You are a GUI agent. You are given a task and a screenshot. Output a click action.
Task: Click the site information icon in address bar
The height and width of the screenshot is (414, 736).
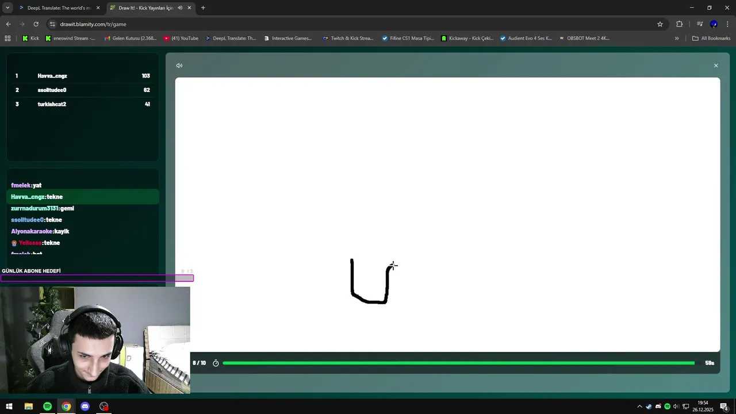pos(52,24)
